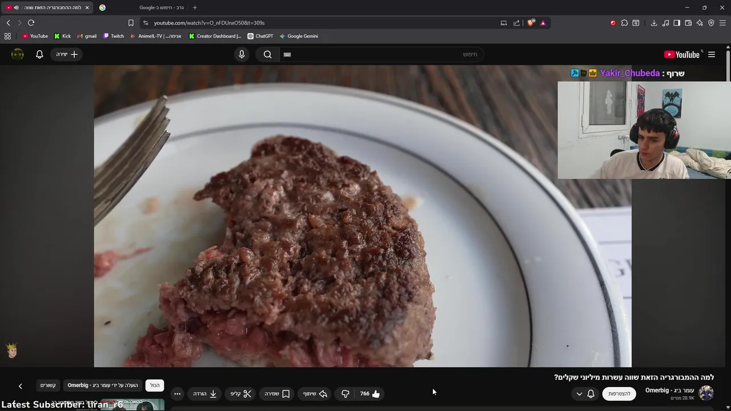Image resolution: width=731 pixels, height=411 pixels.
Task: Close the YouTube video browser tab
Action: pos(87,7)
